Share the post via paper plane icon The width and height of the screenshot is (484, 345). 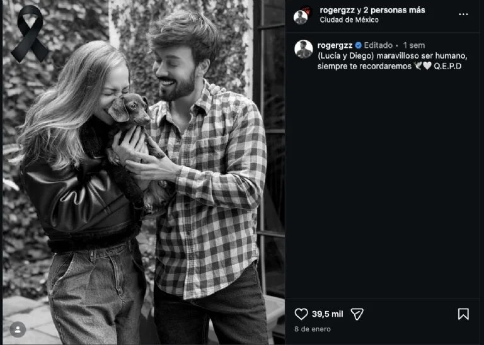(357, 314)
